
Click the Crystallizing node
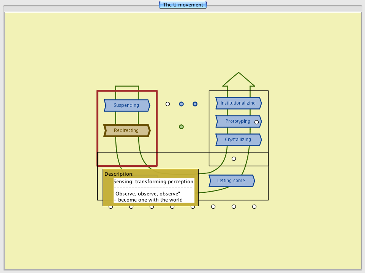[x=238, y=140]
